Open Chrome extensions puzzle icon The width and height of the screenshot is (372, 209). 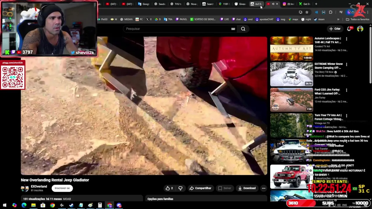click(x=330, y=12)
